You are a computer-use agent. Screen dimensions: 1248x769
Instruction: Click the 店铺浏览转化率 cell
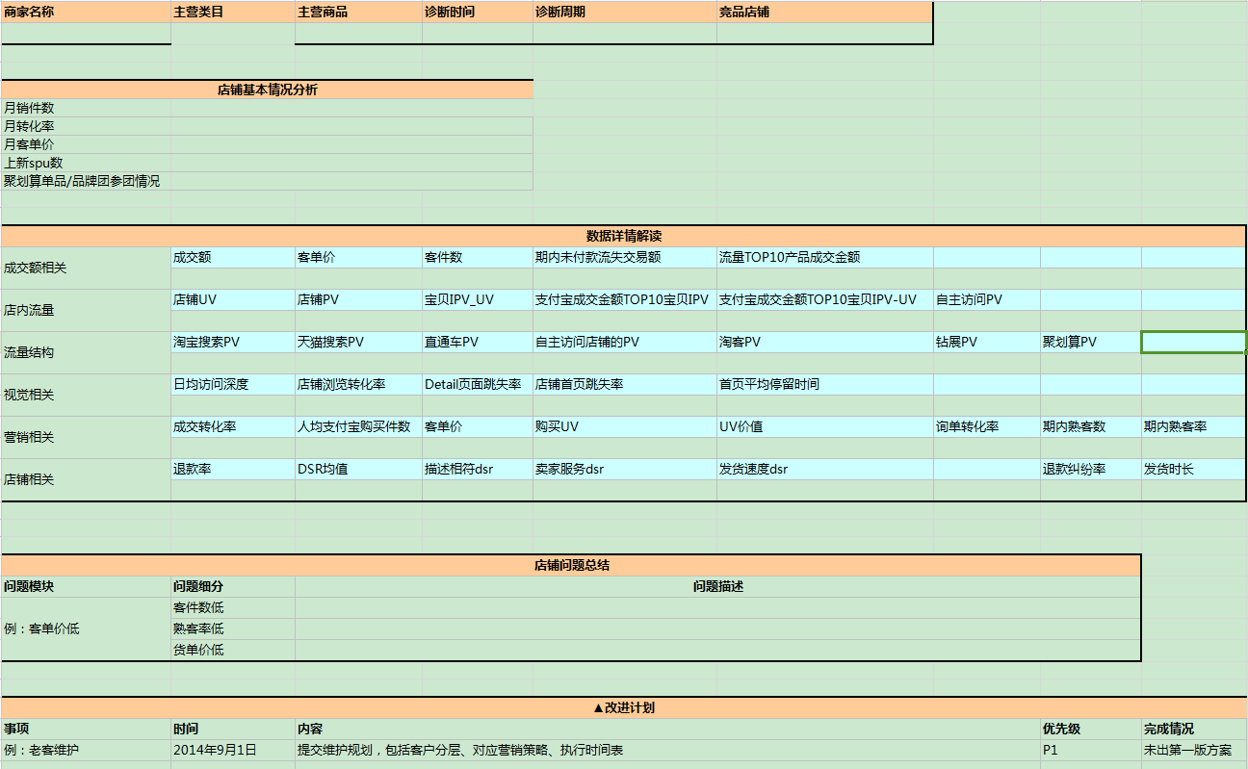pyautogui.click(x=358, y=384)
